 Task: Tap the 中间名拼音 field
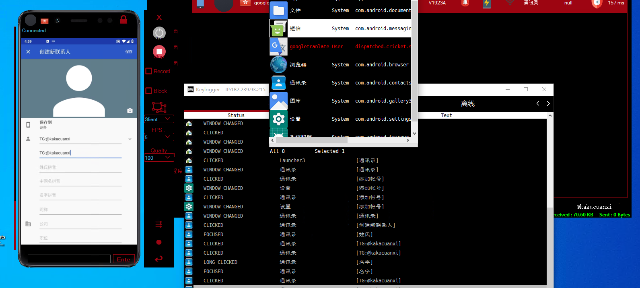(80, 181)
